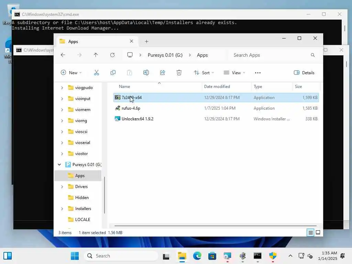Open the View dropdown menu

[x=234, y=73]
